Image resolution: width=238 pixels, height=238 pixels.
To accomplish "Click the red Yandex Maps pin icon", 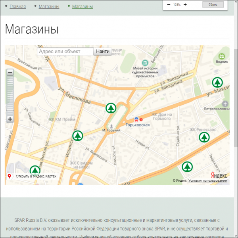I will pyautogui.click(x=10, y=176).
